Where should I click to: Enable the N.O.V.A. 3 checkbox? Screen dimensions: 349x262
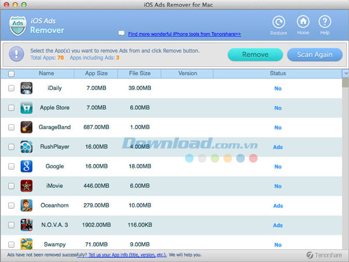click(12, 225)
